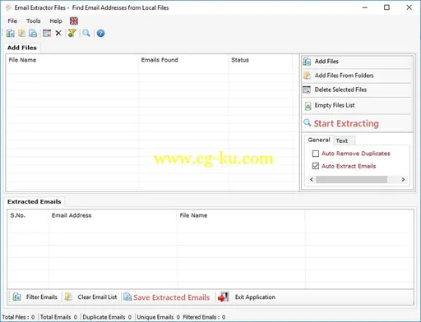Open the Help menu
This screenshot has width=421, height=322.
[56, 21]
